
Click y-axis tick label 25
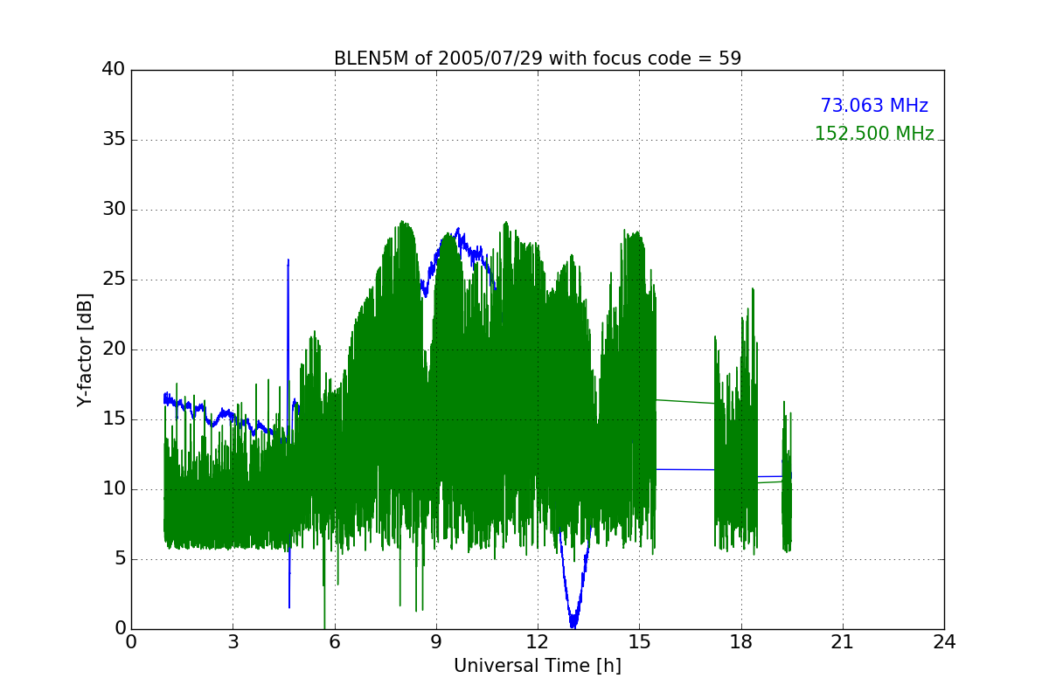[x=113, y=280]
